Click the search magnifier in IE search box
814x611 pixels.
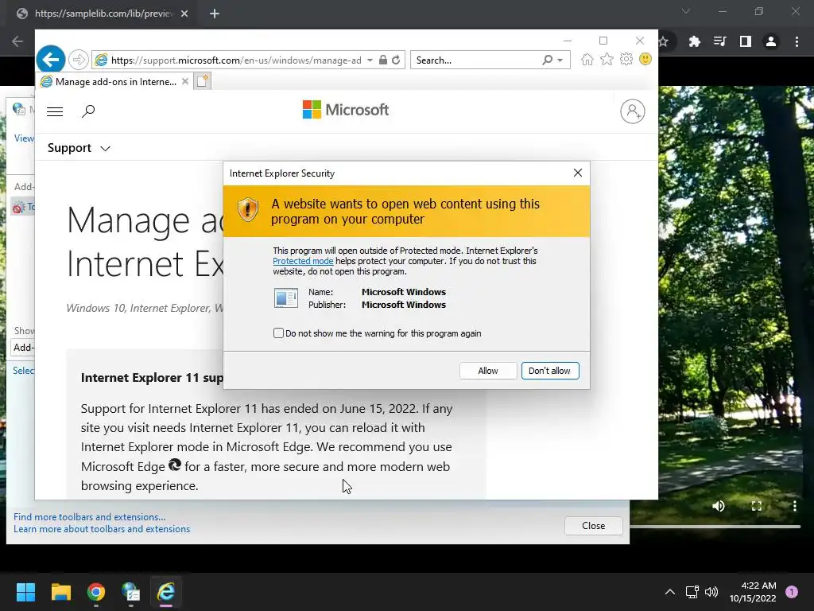pyautogui.click(x=547, y=60)
